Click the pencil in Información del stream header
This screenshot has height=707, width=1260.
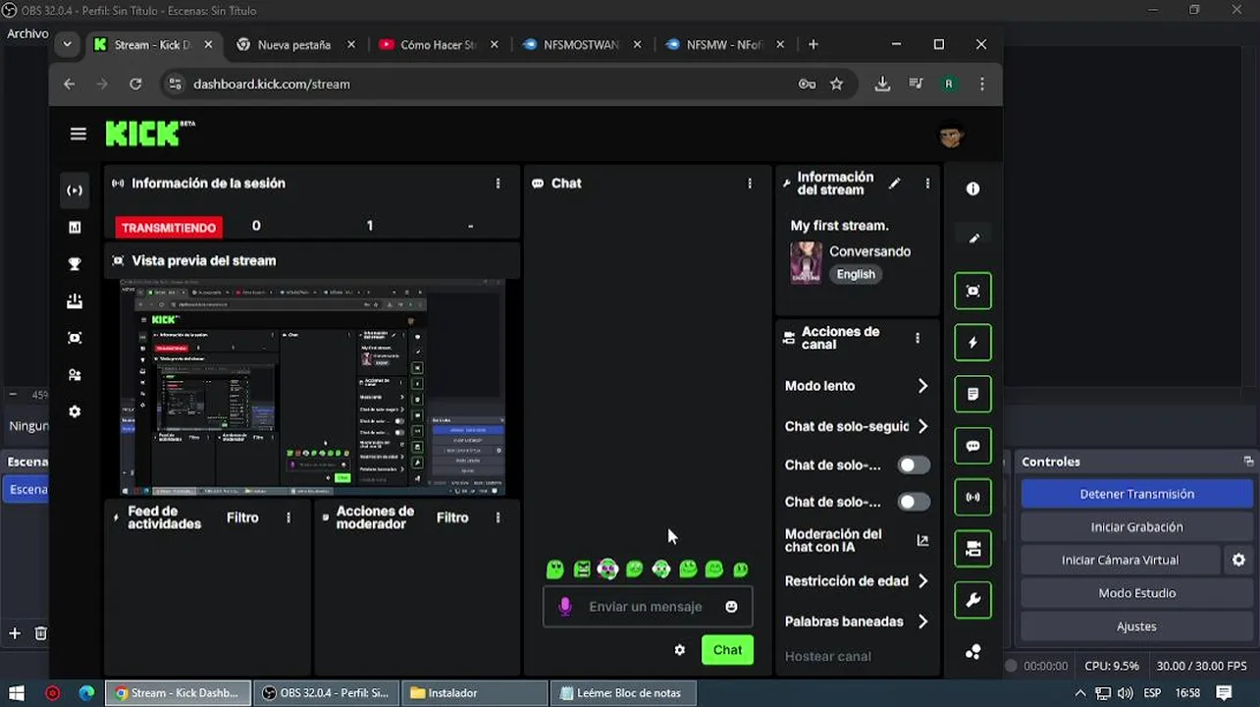coord(894,183)
